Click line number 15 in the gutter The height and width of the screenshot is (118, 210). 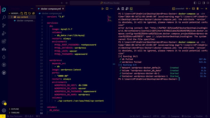(x=41, y=60)
